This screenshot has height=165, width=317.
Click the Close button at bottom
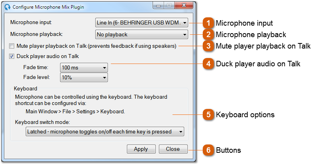click(173, 149)
